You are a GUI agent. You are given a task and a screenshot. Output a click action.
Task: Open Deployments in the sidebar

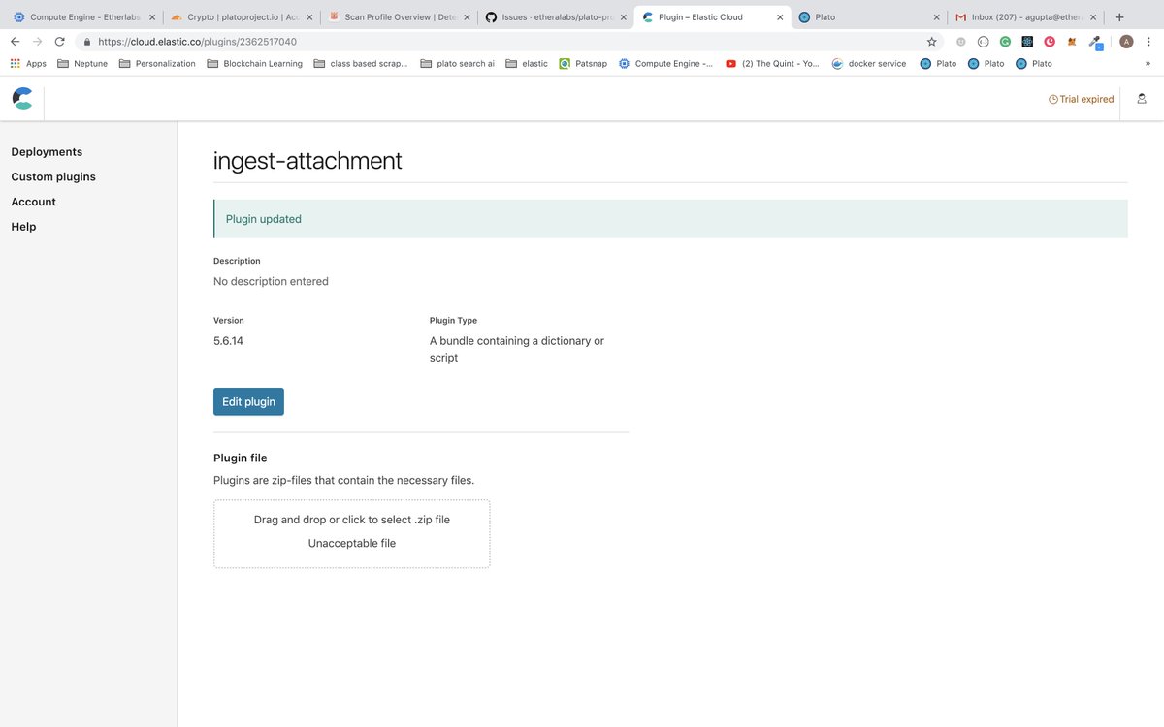pyautogui.click(x=47, y=152)
